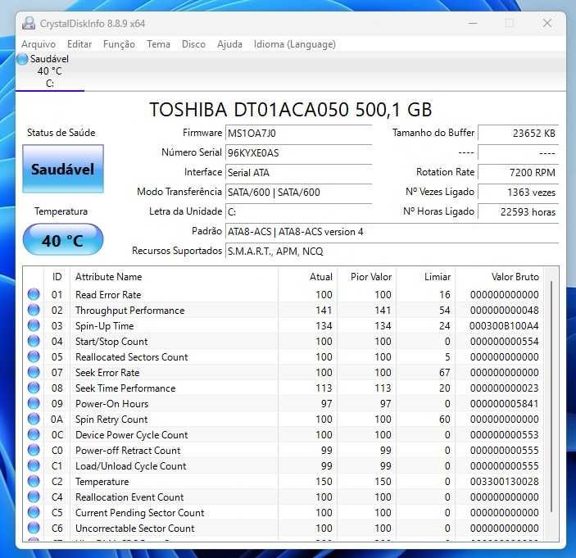Viewport: 576px width, 558px height.
Task: Click raw value 003300130028 of Temperature
Action: 505,482
